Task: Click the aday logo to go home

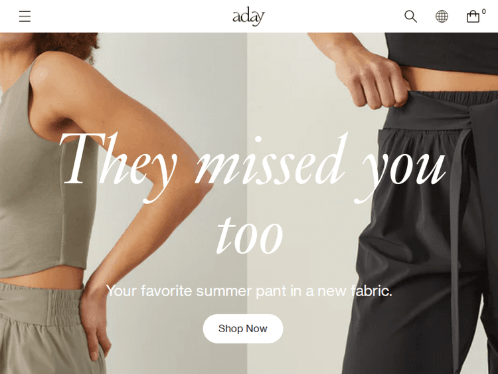Action: pyautogui.click(x=248, y=17)
